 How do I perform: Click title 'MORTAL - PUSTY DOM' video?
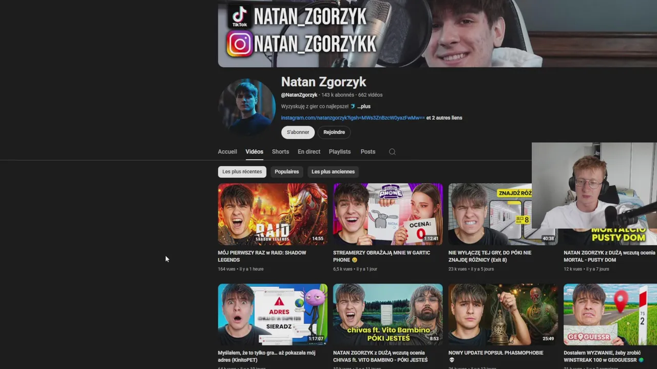click(x=609, y=256)
